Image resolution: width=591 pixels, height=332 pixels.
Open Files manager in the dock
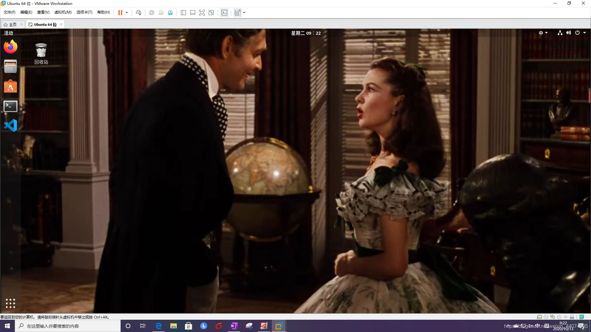10,66
